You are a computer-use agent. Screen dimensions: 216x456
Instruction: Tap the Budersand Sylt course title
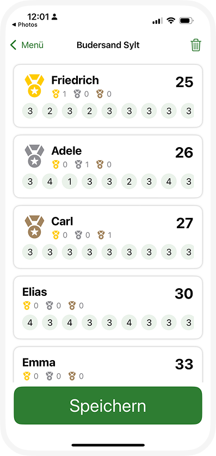(108, 45)
